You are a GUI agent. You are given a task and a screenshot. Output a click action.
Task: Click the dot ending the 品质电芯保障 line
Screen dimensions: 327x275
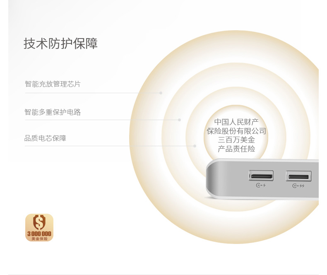pyautogui.click(x=195, y=146)
